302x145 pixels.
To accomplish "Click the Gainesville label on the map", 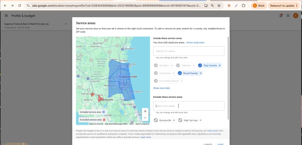I will coord(107,100).
